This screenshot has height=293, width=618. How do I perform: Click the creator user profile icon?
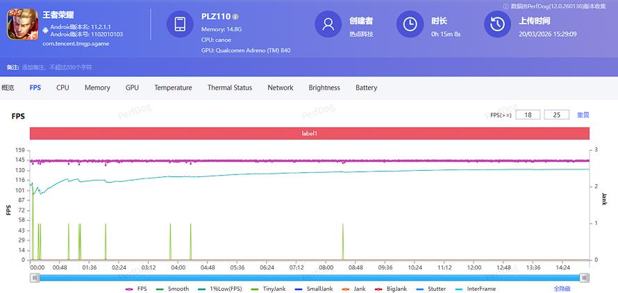[328, 24]
